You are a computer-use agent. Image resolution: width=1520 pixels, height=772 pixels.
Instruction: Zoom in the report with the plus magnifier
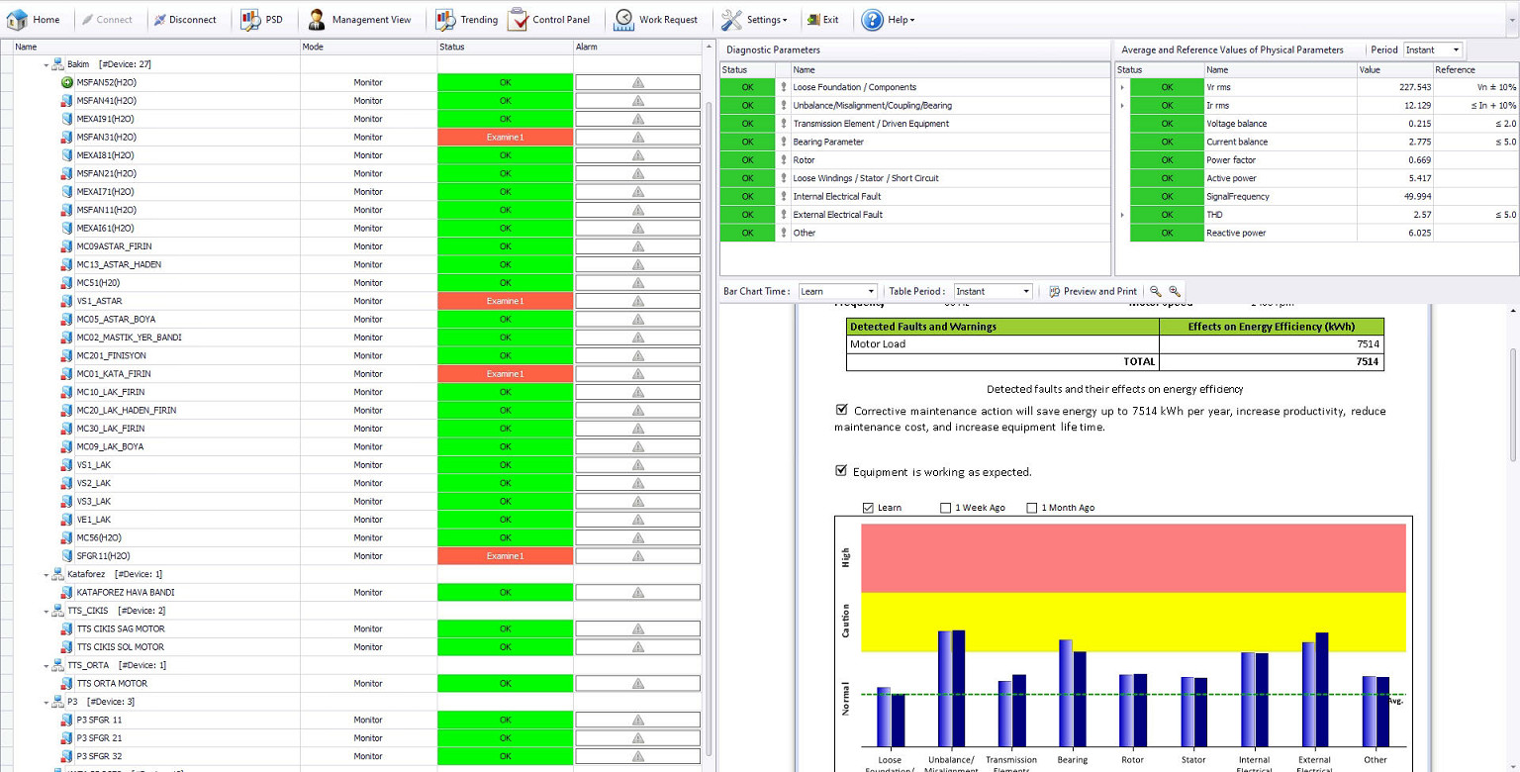tap(1175, 291)
